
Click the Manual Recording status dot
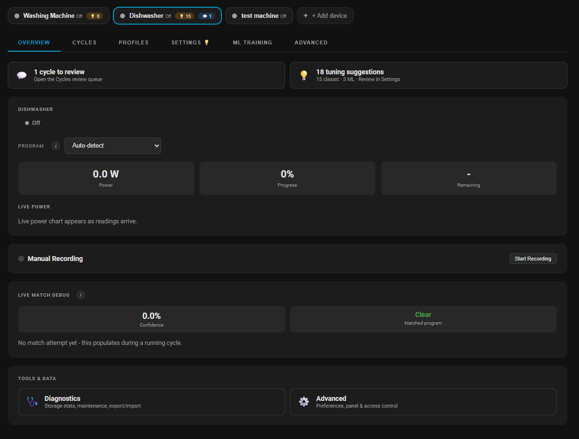coord(21,259)
